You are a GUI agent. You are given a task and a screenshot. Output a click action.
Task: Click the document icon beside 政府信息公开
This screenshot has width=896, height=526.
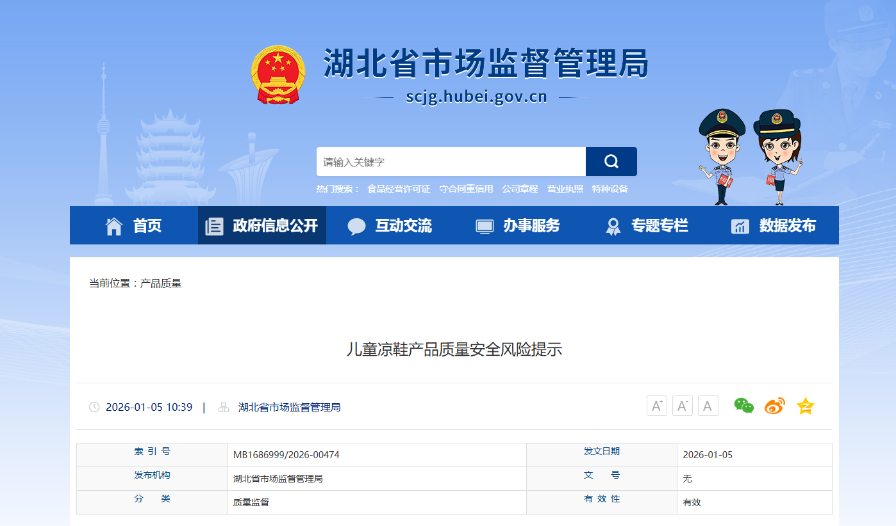point(214,226)
